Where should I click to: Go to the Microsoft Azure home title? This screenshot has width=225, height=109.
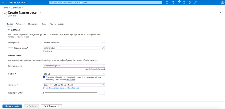click(17, 2)
